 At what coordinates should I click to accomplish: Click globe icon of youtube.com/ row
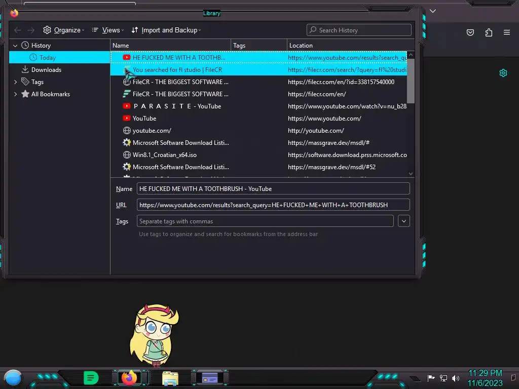pos(126,131)
